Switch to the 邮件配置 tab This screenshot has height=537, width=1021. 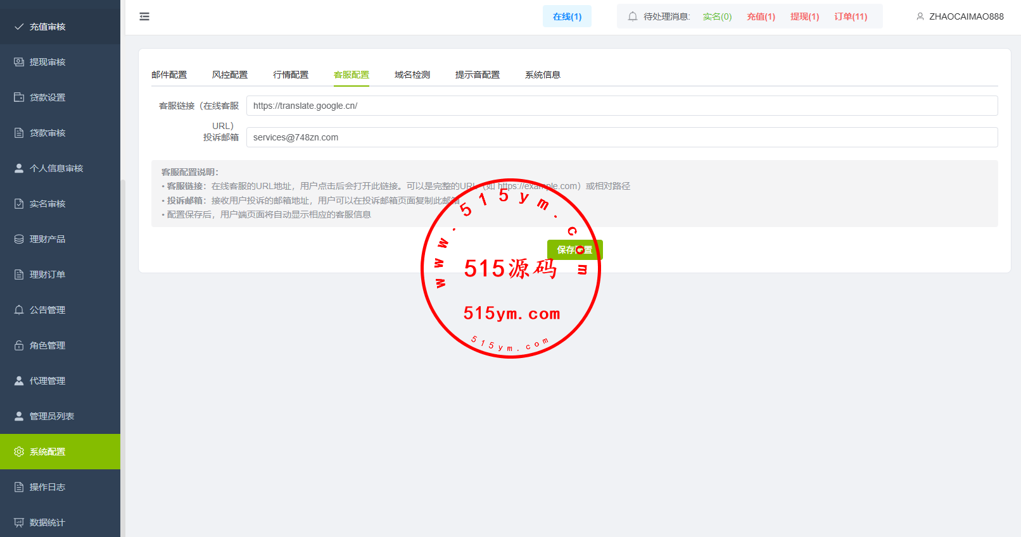click(x=169, y=75)
